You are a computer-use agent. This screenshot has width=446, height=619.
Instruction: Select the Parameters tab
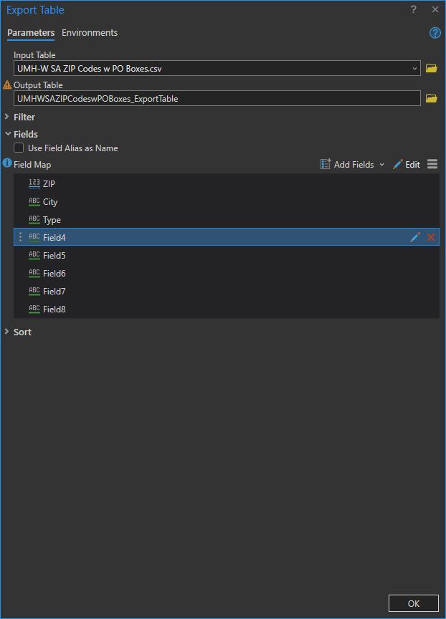pos(31,33)
